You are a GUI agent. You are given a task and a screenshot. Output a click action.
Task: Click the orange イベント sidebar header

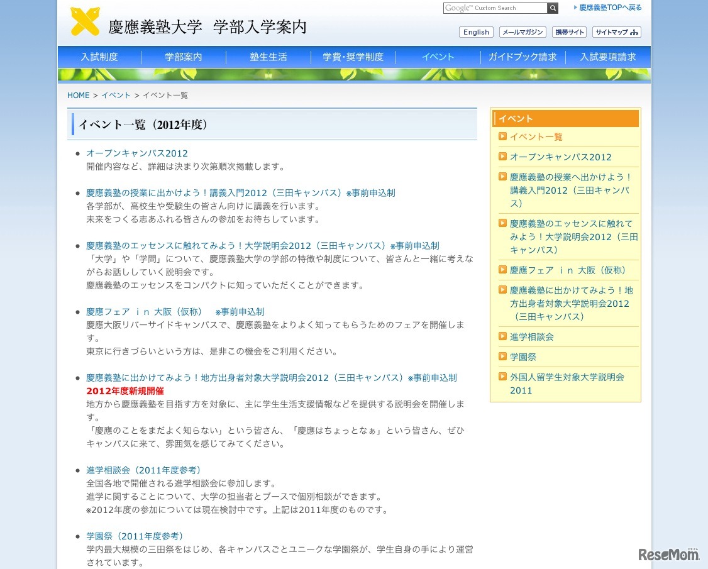tap(566, 118)
